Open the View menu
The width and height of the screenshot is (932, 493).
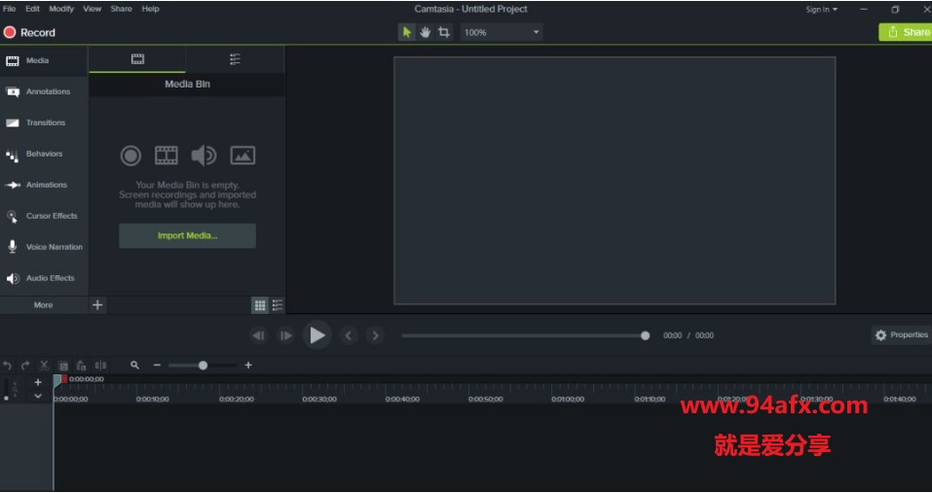[93, 9]
